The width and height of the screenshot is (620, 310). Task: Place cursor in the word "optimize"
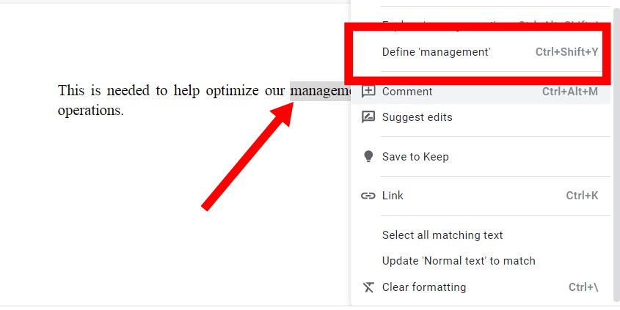(232, 91)
